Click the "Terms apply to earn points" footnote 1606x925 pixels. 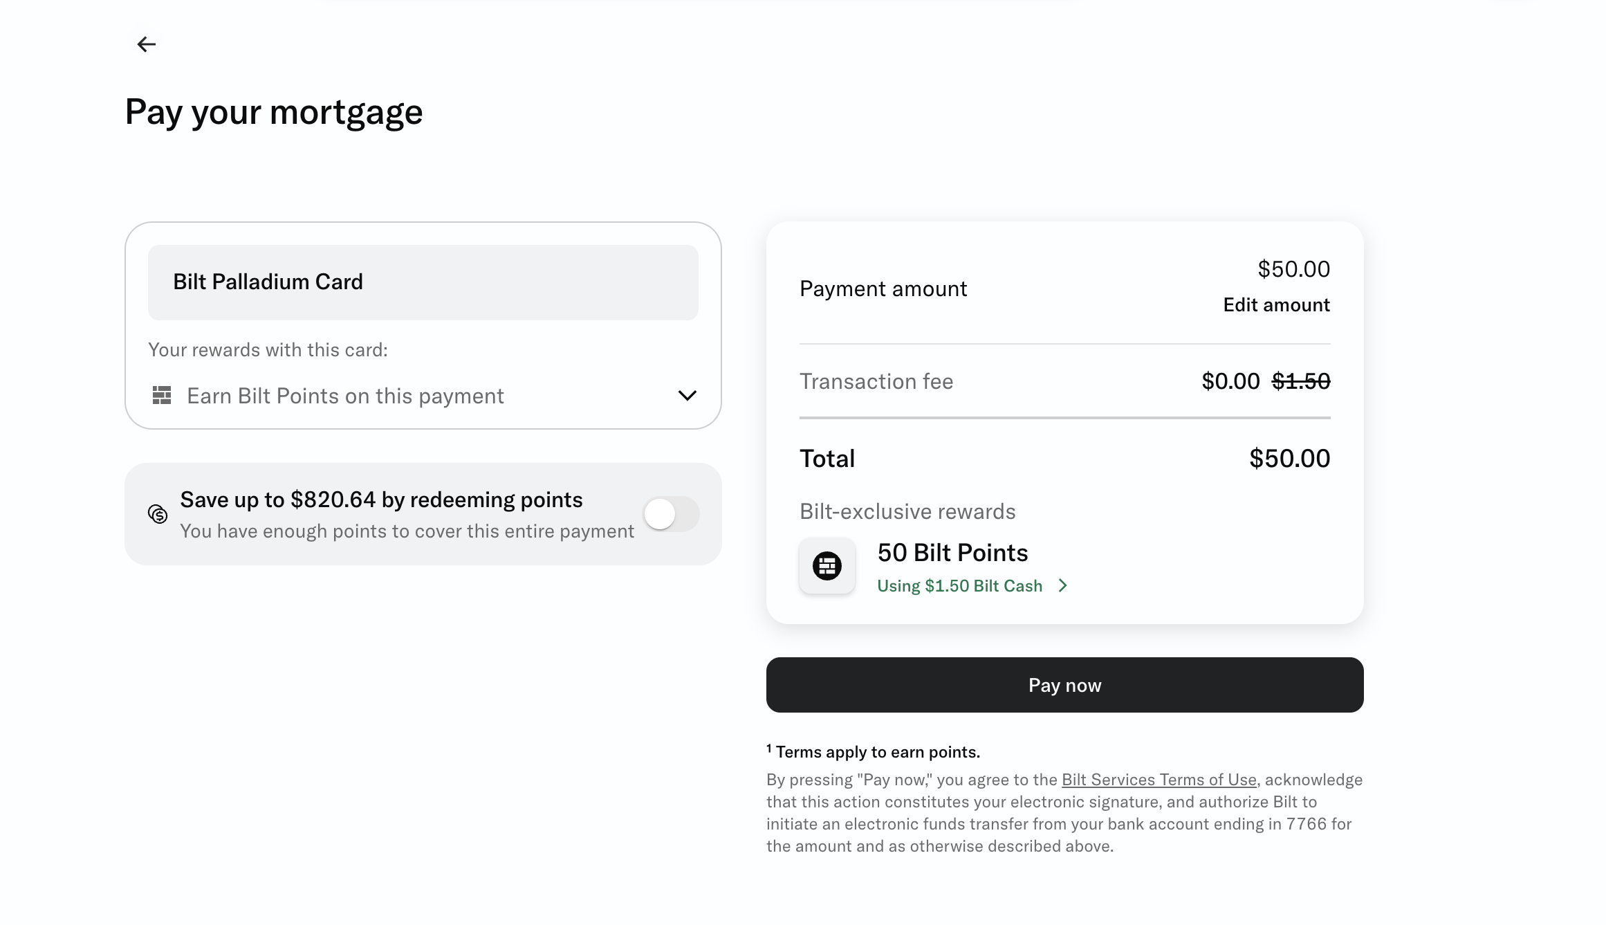pos(877,752)
